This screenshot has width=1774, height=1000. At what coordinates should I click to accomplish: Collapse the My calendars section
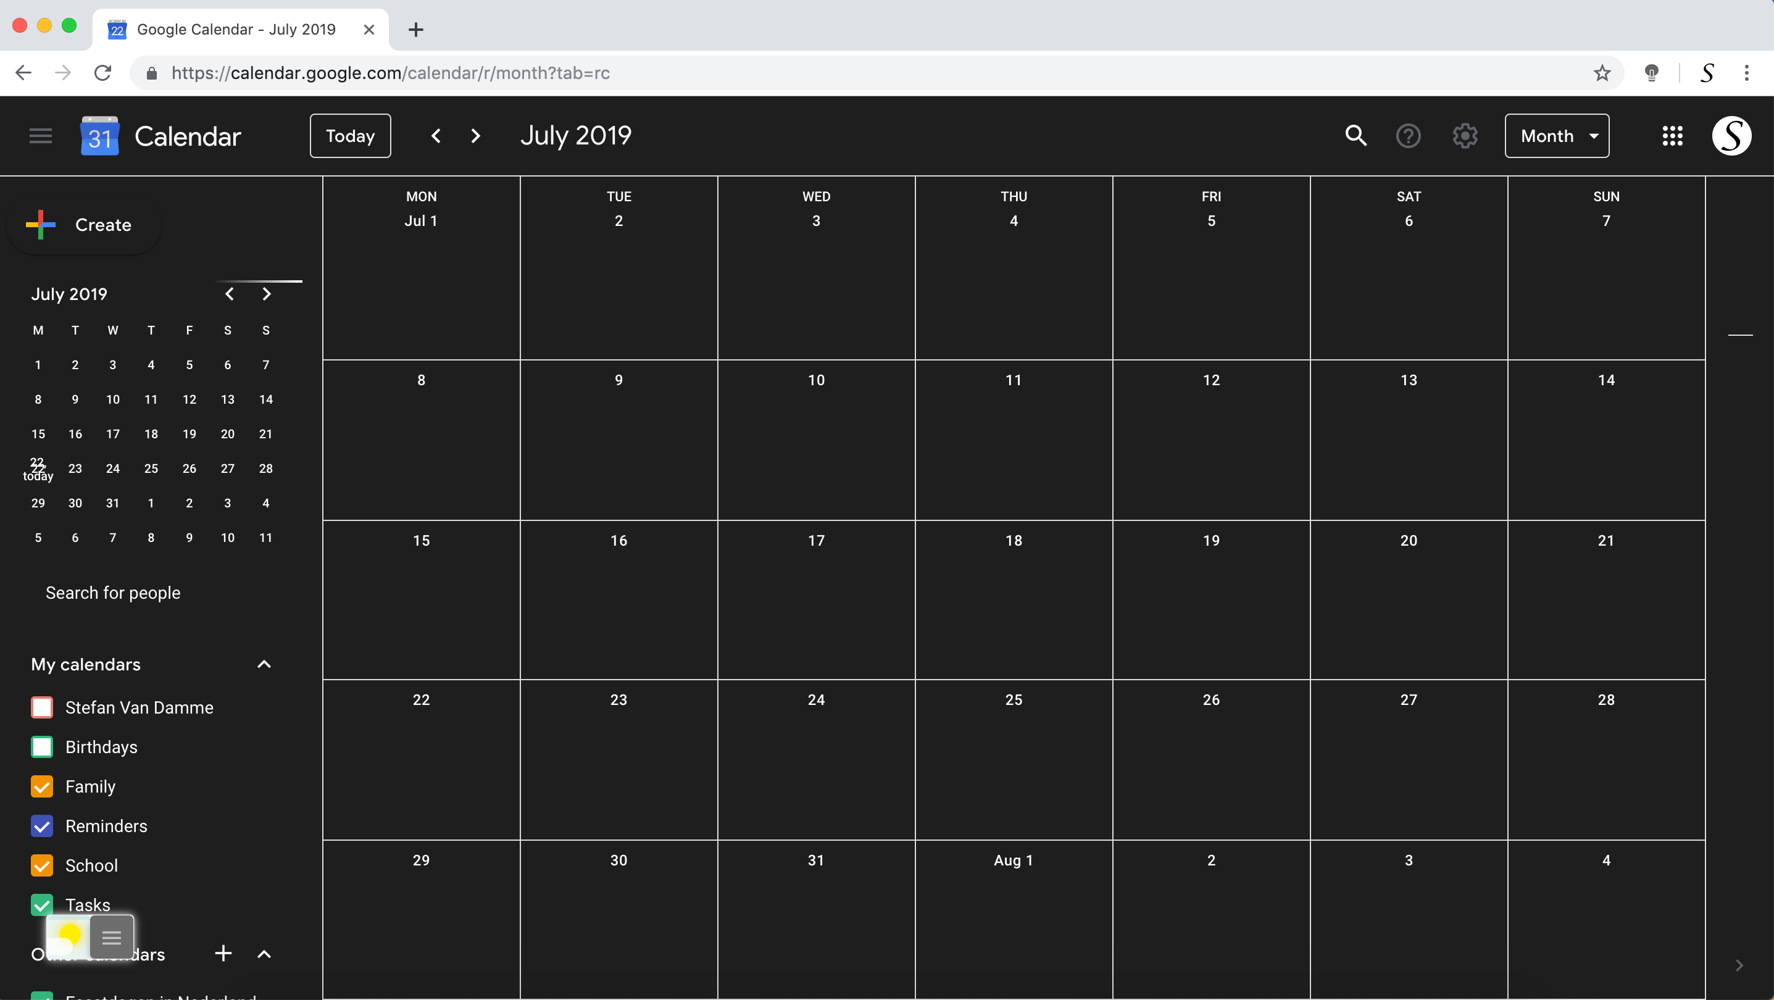[x=264, y=664]
